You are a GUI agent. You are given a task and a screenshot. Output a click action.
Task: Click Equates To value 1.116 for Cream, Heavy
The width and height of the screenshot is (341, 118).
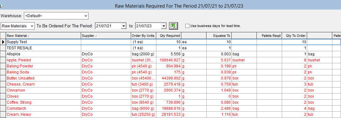219,115
